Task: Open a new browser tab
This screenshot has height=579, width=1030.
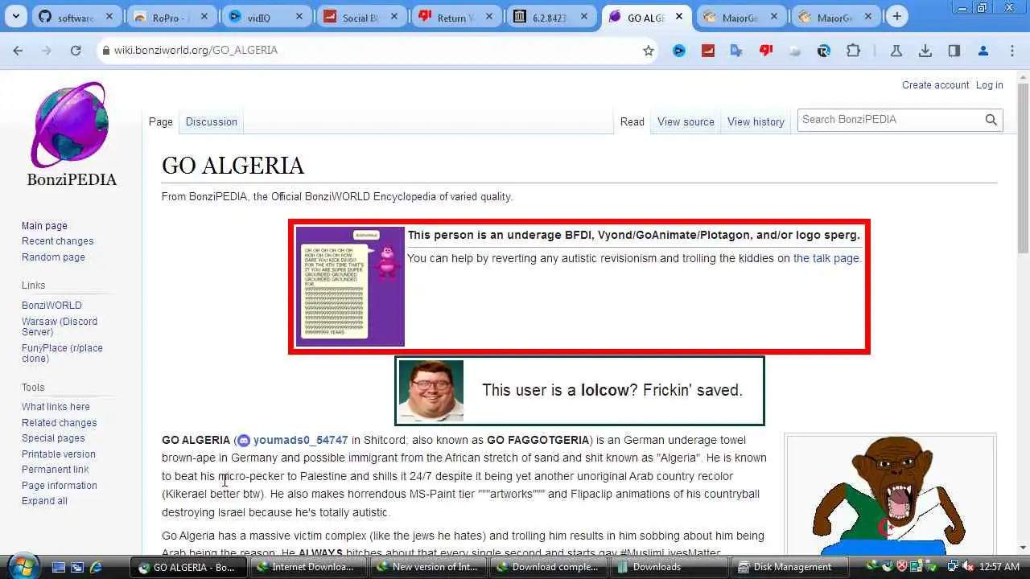Action: click(896, 16)
